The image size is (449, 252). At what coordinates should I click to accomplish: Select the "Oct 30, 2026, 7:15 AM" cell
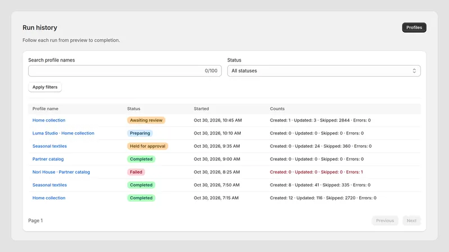pos(216,198)
